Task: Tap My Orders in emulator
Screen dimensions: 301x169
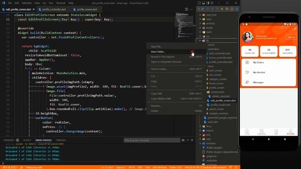Action: coord(269,62)
